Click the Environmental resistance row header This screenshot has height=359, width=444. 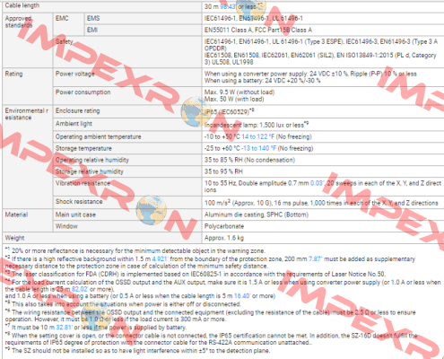pos(28,156)
